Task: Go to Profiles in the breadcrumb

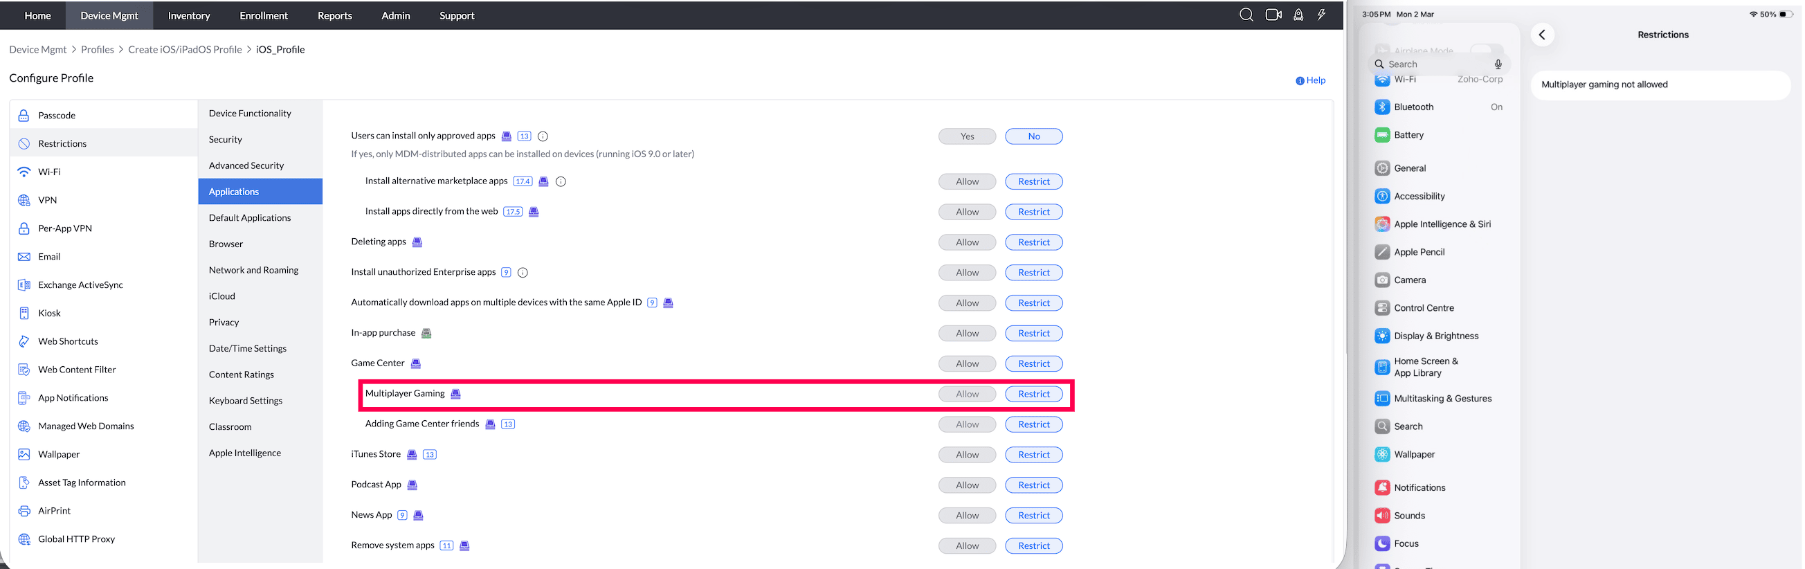Action: 98,50
